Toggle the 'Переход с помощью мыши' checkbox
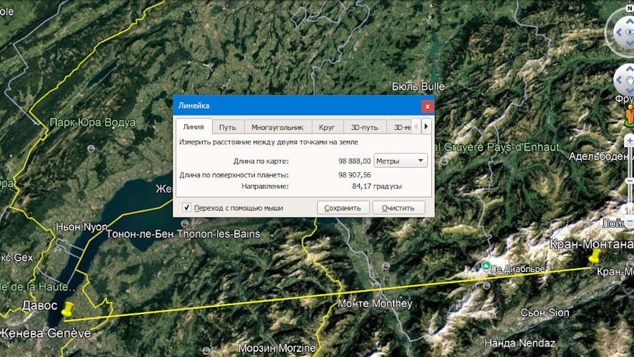Screen dimensions: 634x357 (x=187, y=208)
